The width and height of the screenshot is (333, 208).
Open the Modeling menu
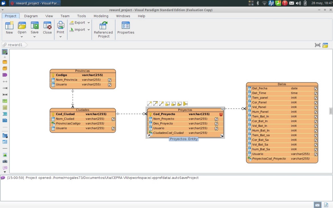101,16
